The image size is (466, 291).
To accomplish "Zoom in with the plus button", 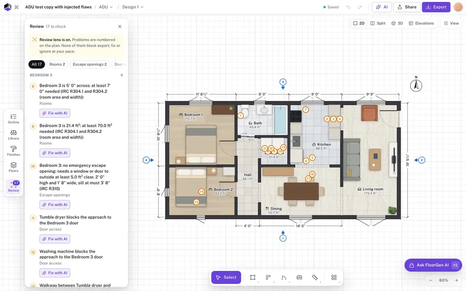I will 456,280.
